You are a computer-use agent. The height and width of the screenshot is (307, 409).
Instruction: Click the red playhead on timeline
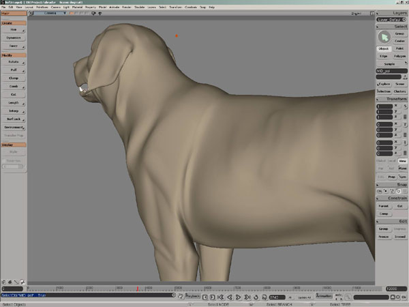[x=138, y=288]
